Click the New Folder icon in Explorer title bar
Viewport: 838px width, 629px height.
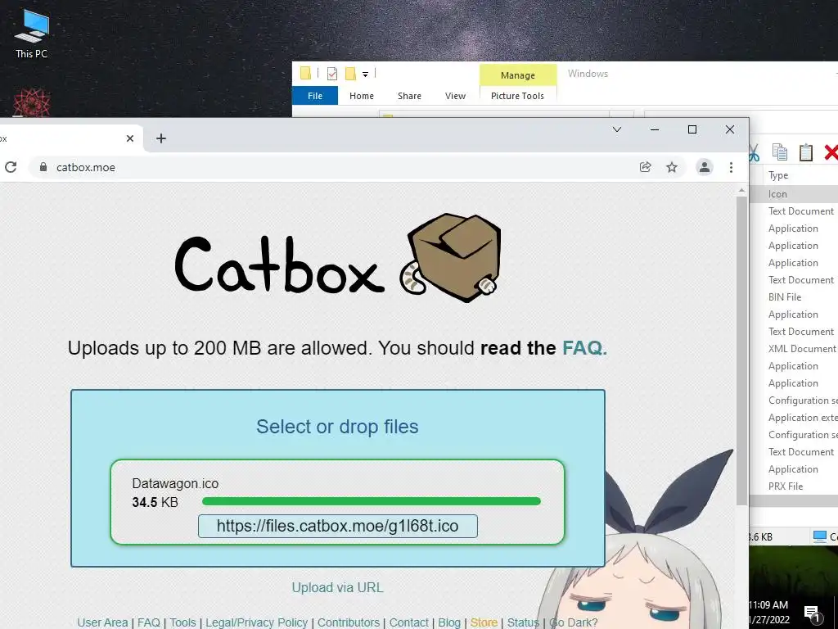coord(350,73)
